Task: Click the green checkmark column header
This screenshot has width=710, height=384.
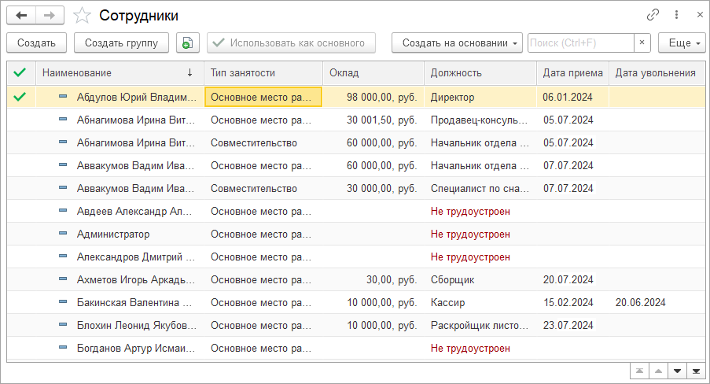Action: [x=20, y=73]
